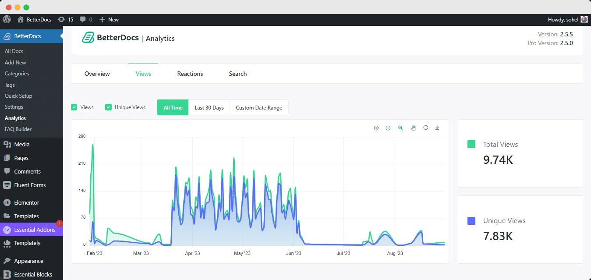The image size is (591, 280).
Task: Switch to the Overview tab
Action: (x=97, y=74)
